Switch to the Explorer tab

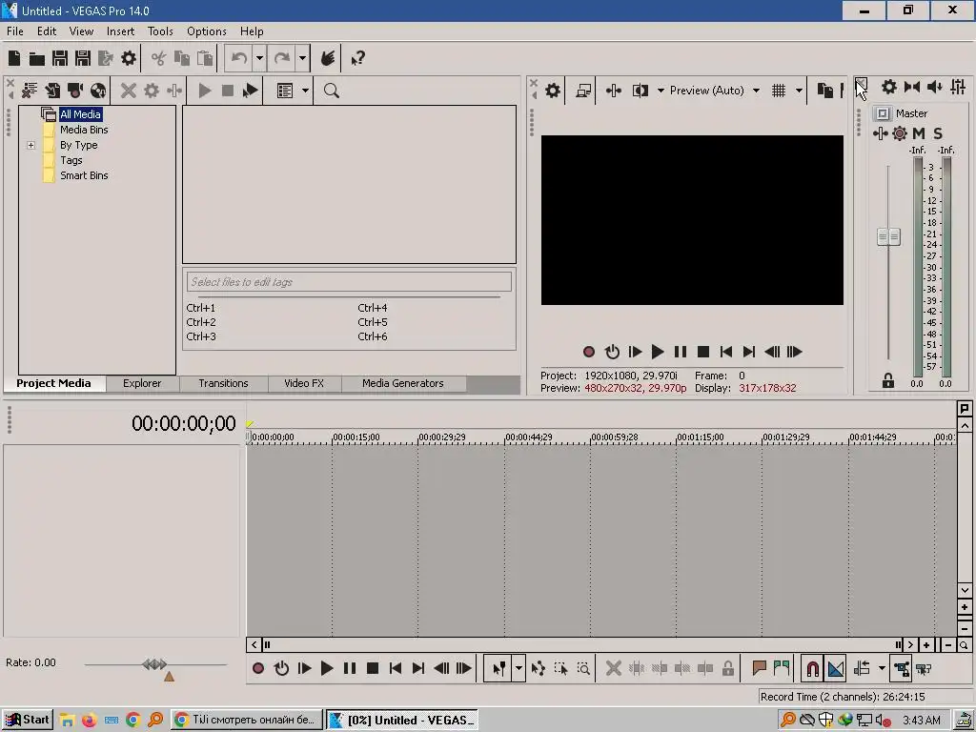point(142,383)
